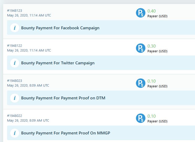This screenshot has width=195, height=142.
Task: Click Bounty Payment For Payment Proof On MMGP
Action: (x=66, y=133)
